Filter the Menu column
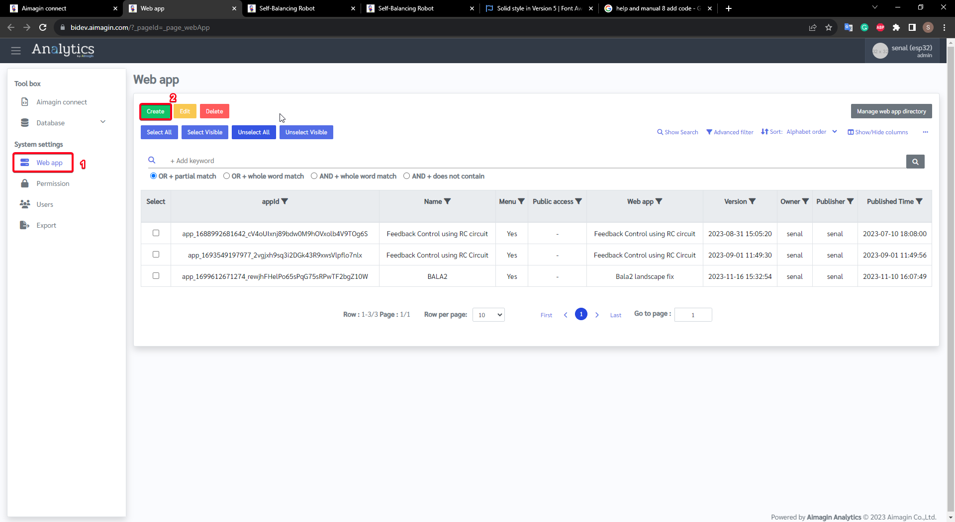This screenshot has height=522, width=955. (x=521, y=201)
